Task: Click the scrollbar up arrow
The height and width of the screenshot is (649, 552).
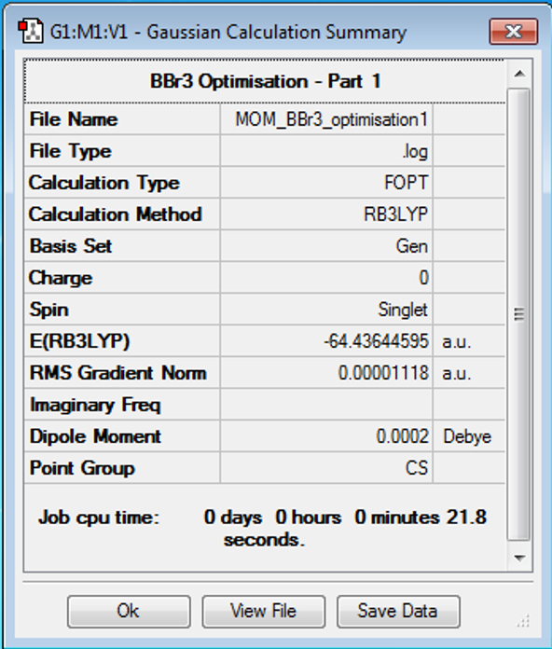Action: pos(519,74)
